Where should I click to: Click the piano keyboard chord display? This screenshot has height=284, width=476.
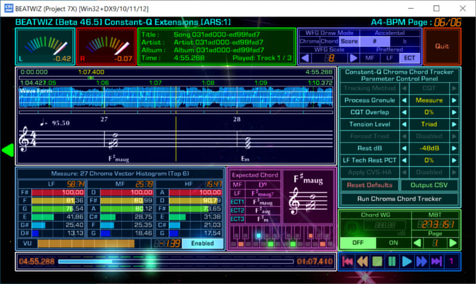pyautogui.click(x=281, y=236)
